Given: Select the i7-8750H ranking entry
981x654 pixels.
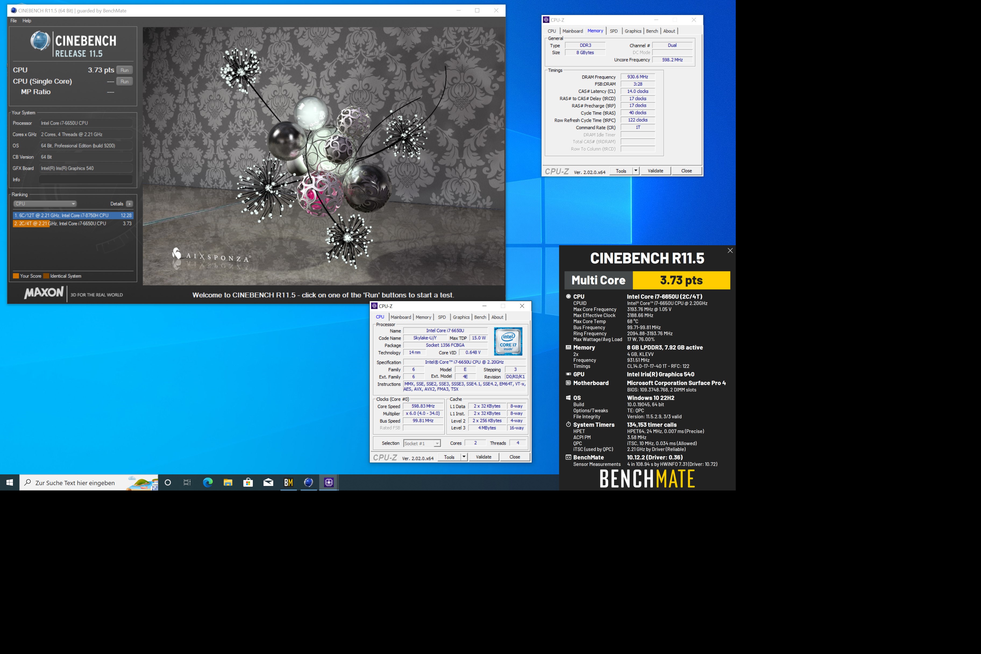Looking at the screenshot, I should tap(73, 215).
